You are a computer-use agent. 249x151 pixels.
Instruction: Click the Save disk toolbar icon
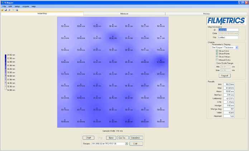pyautogui.click(x=6, y=10)
